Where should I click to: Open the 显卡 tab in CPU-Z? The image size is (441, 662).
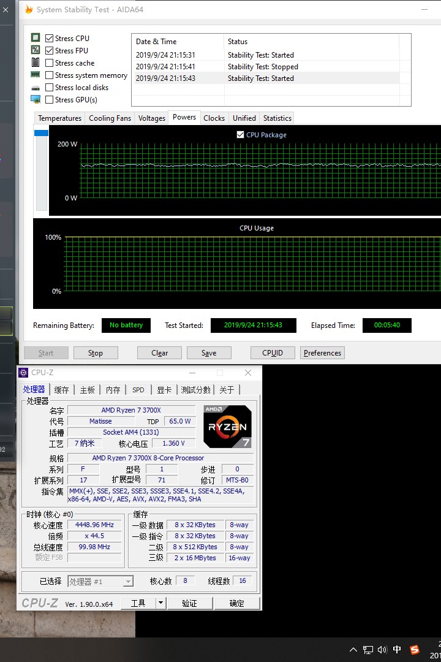164,390
